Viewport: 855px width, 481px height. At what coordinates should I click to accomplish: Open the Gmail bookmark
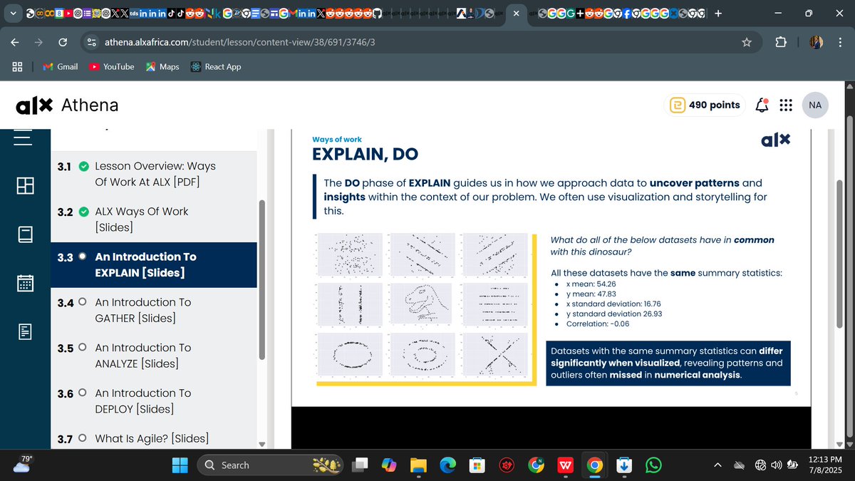point(61,66)
